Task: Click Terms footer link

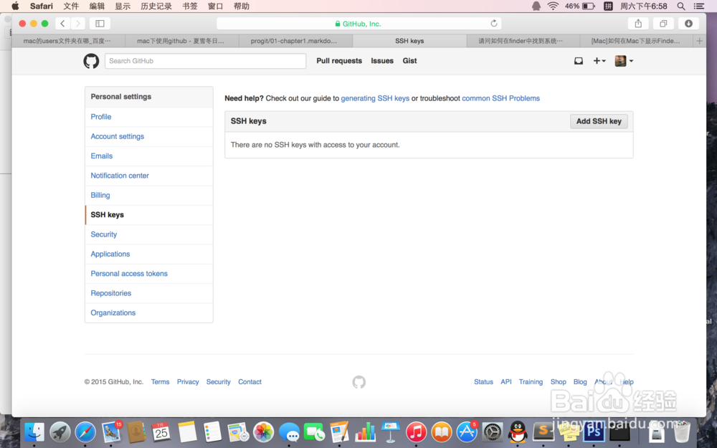Action: click(x=160, y=382)
